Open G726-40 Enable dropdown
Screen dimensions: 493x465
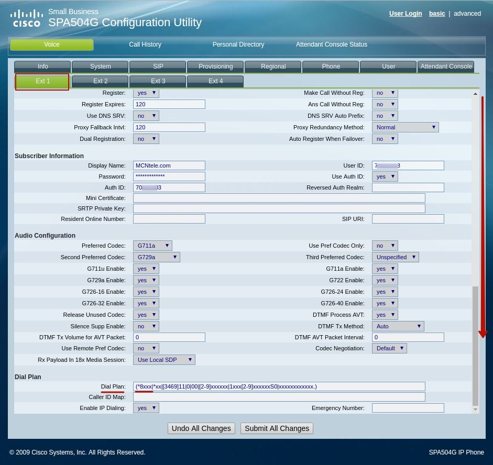click(385, 303)
